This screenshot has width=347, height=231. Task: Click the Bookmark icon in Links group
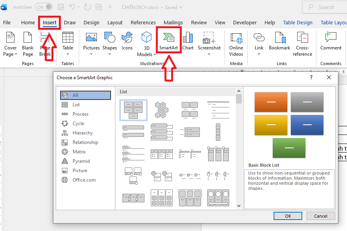pyautogui.click(x=279, y=41)
